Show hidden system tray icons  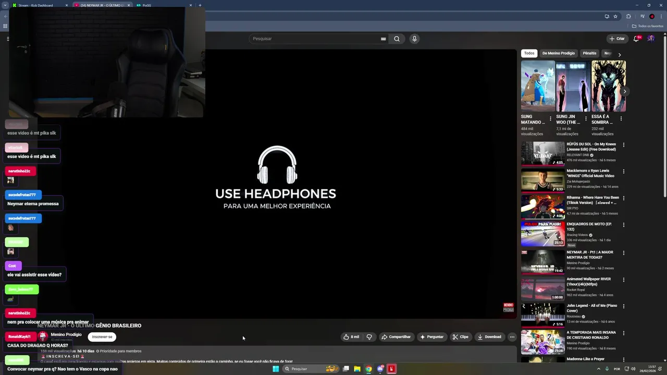(598, 369)
